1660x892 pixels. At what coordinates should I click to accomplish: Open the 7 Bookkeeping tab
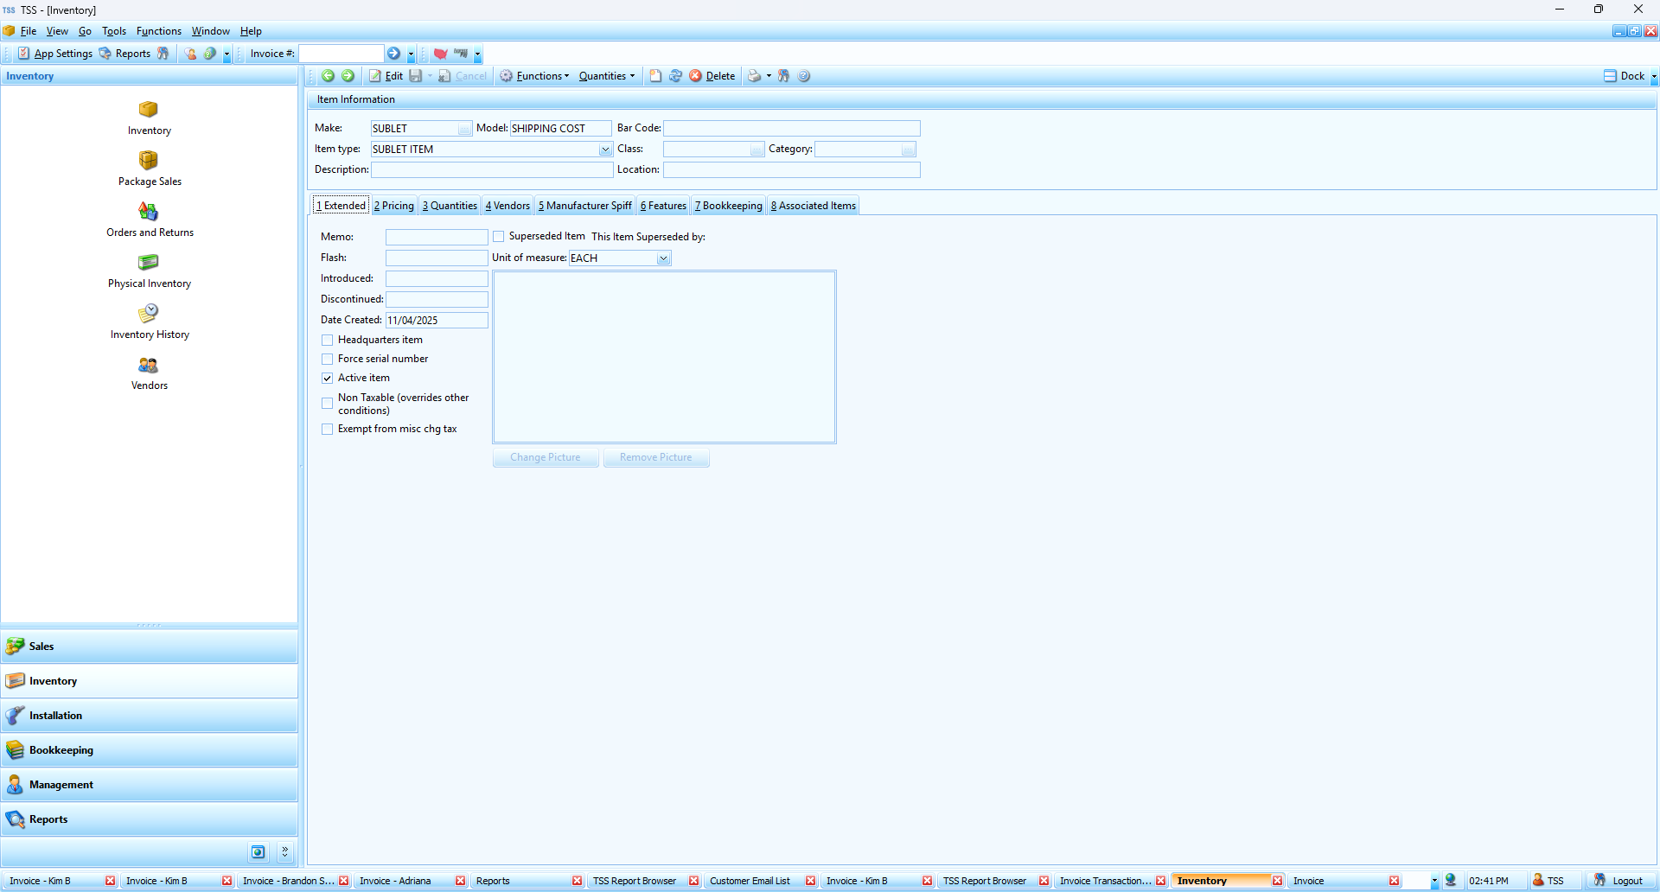(728, 206)
